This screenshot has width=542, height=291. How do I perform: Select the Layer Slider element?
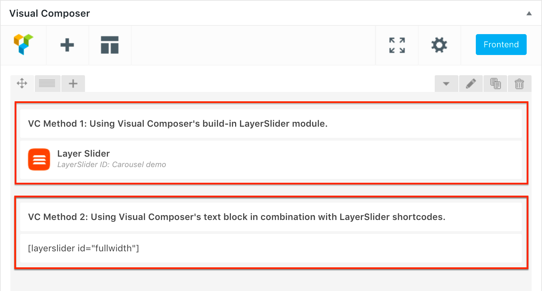click(271, 160)
